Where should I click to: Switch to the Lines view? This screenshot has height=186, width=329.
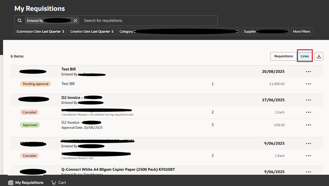pos(304,56)
